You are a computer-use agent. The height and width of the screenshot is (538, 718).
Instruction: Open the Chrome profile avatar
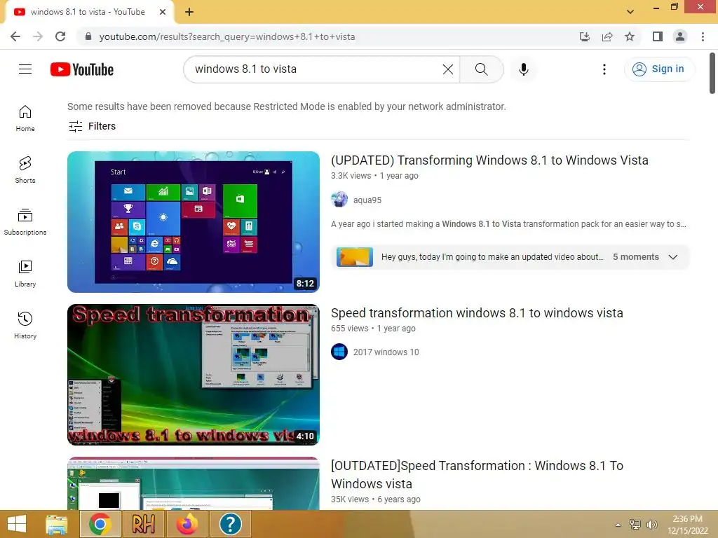tap(680, 36)
